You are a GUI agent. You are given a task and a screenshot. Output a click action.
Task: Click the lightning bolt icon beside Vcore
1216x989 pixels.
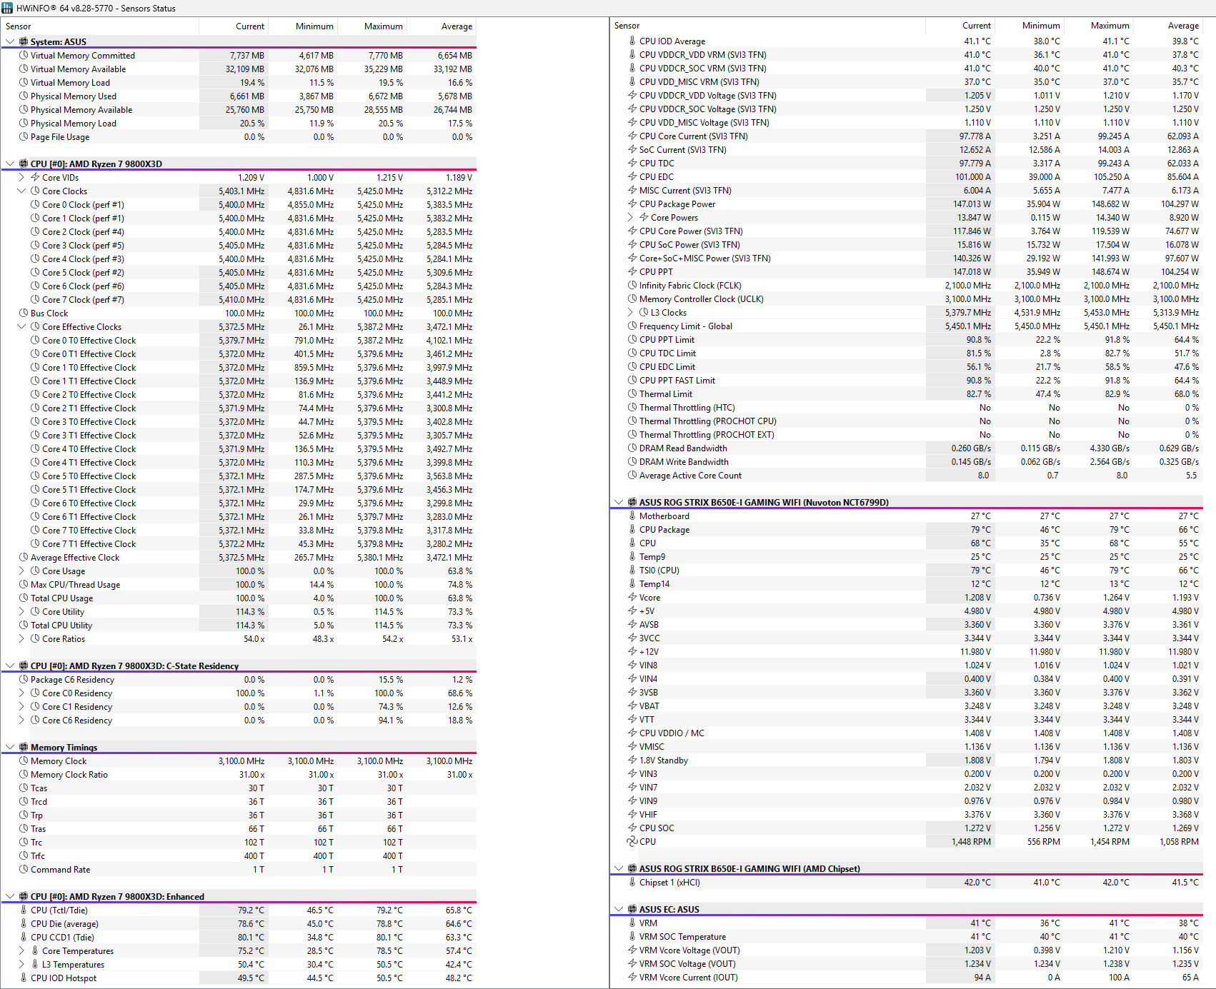[632, 598]
